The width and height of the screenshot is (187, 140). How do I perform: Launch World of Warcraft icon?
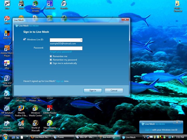coord(36,126)
